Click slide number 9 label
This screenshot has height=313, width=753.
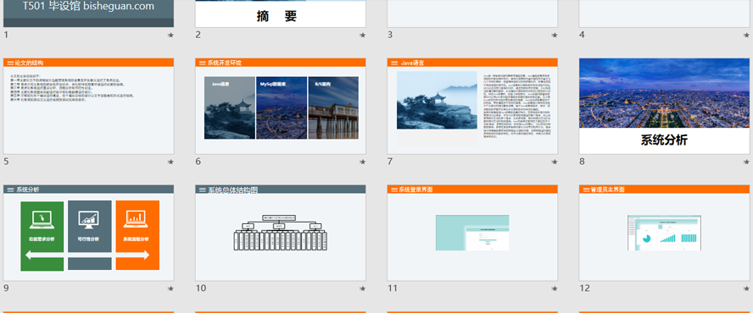[6, 288]
